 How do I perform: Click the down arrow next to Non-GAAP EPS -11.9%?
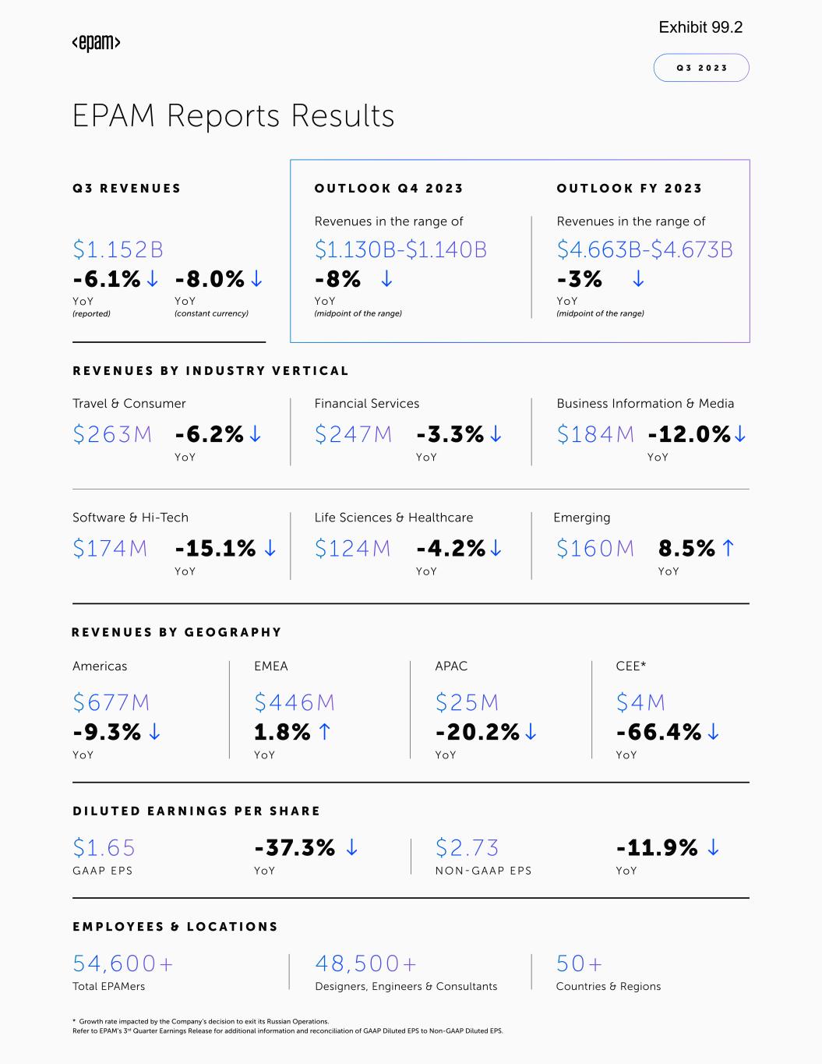713,847
